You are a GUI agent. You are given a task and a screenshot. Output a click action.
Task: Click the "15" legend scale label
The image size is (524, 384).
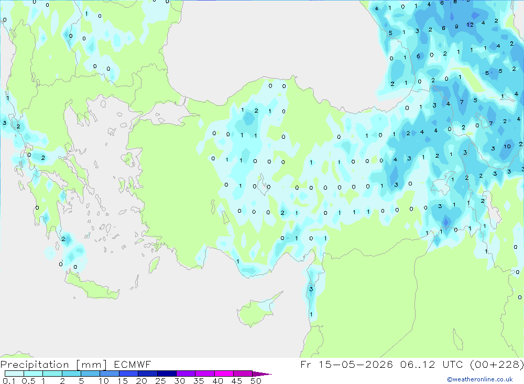pos(123,381)
